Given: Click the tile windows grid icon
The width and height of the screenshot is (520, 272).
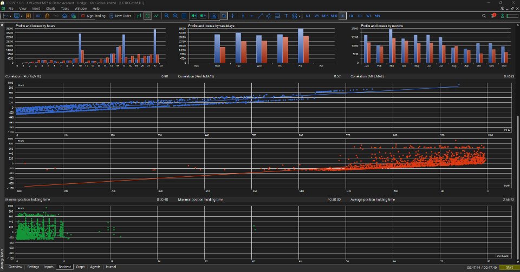Looking at the screenshot, I should click(184, 16).
